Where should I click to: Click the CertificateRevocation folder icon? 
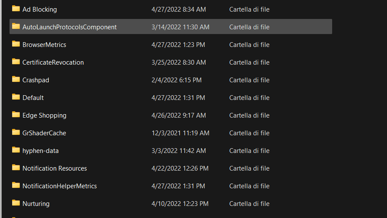(x=16, y=62)
